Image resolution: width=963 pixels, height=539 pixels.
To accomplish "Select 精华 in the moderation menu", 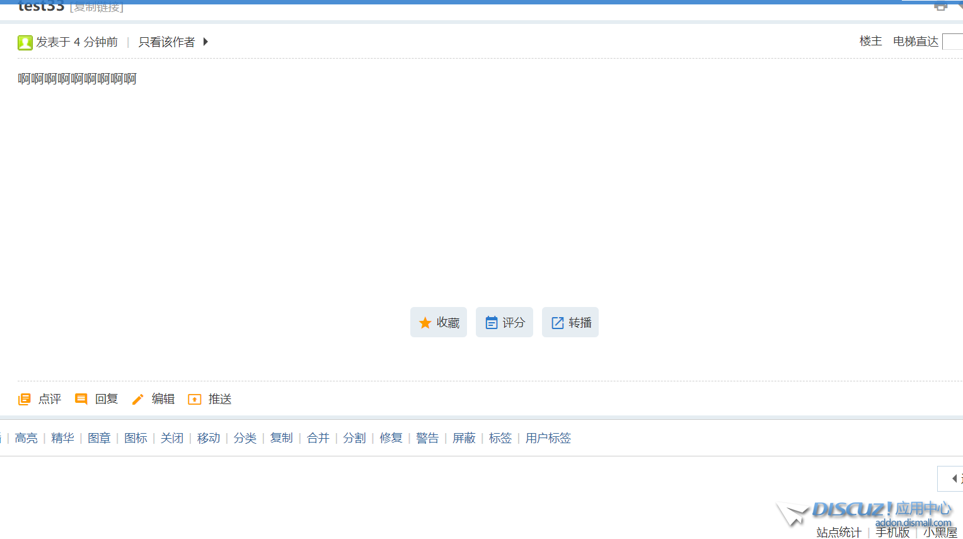I will (62, 438).
